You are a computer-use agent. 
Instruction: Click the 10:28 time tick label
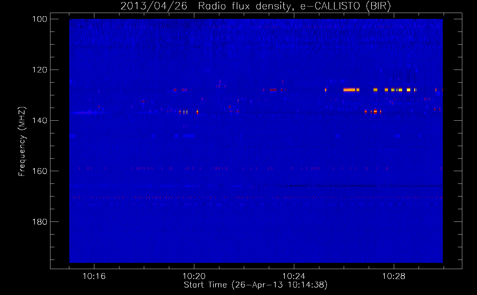394,276
